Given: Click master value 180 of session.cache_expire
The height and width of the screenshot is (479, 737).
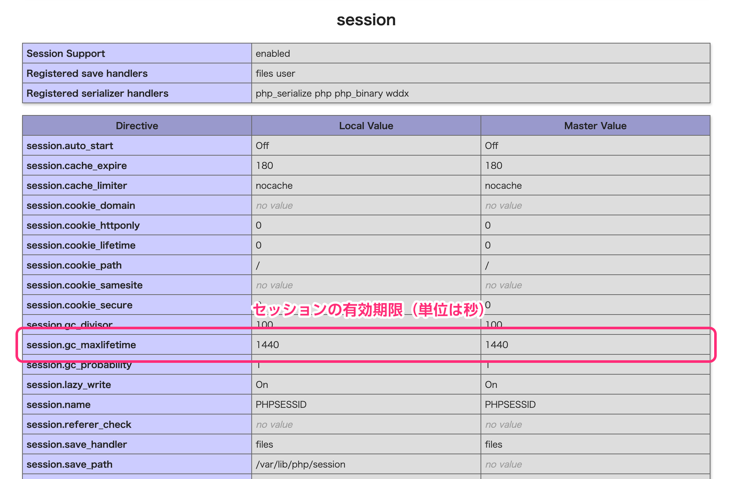Looking at the screenshot, I should pos(494,166).
